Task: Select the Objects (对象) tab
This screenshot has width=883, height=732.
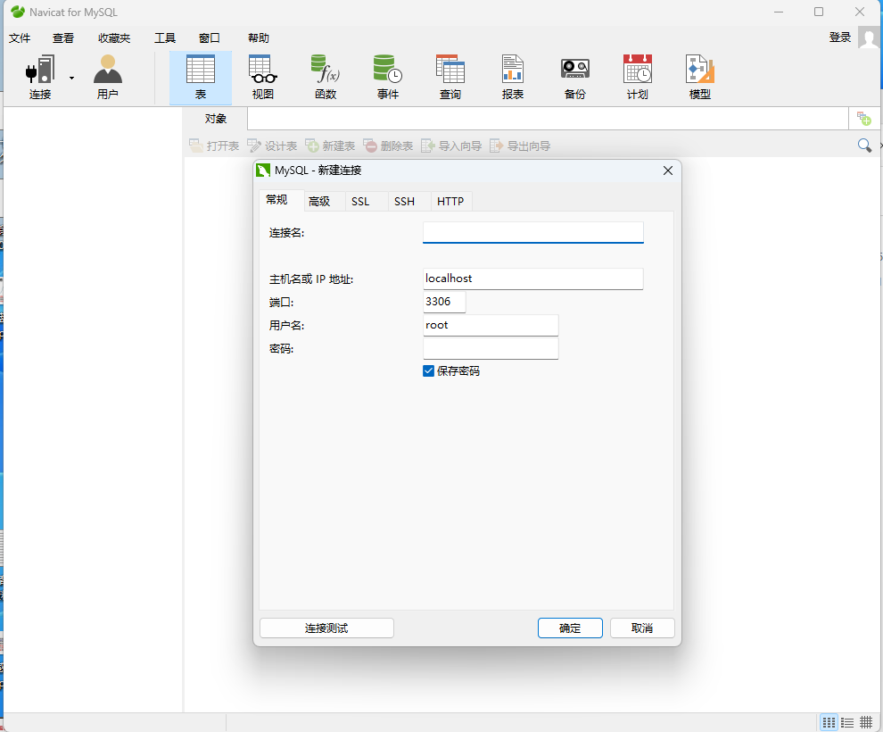Action: (x=215, y=119)
